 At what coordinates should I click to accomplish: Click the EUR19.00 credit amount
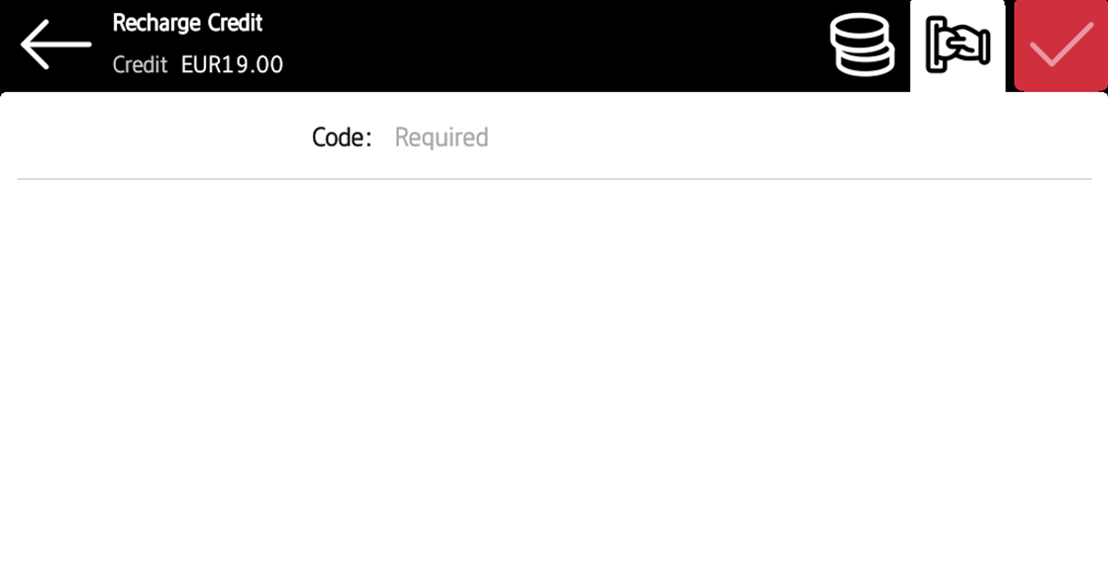[x=232, y=65]
